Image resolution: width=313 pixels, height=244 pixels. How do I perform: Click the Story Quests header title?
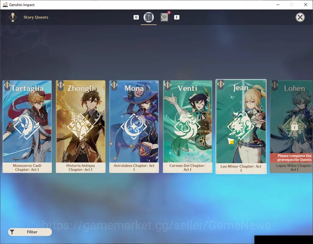(36, 17)
